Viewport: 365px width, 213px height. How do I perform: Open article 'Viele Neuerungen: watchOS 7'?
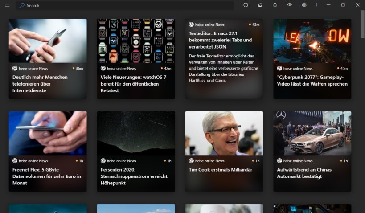click(x=133, y=84)
